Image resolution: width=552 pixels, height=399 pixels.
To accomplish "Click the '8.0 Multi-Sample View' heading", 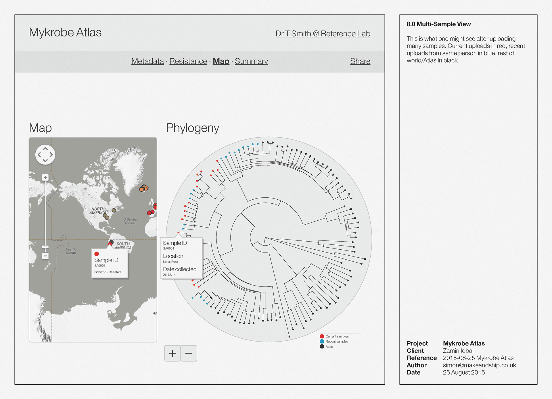I will coord(439,24).
